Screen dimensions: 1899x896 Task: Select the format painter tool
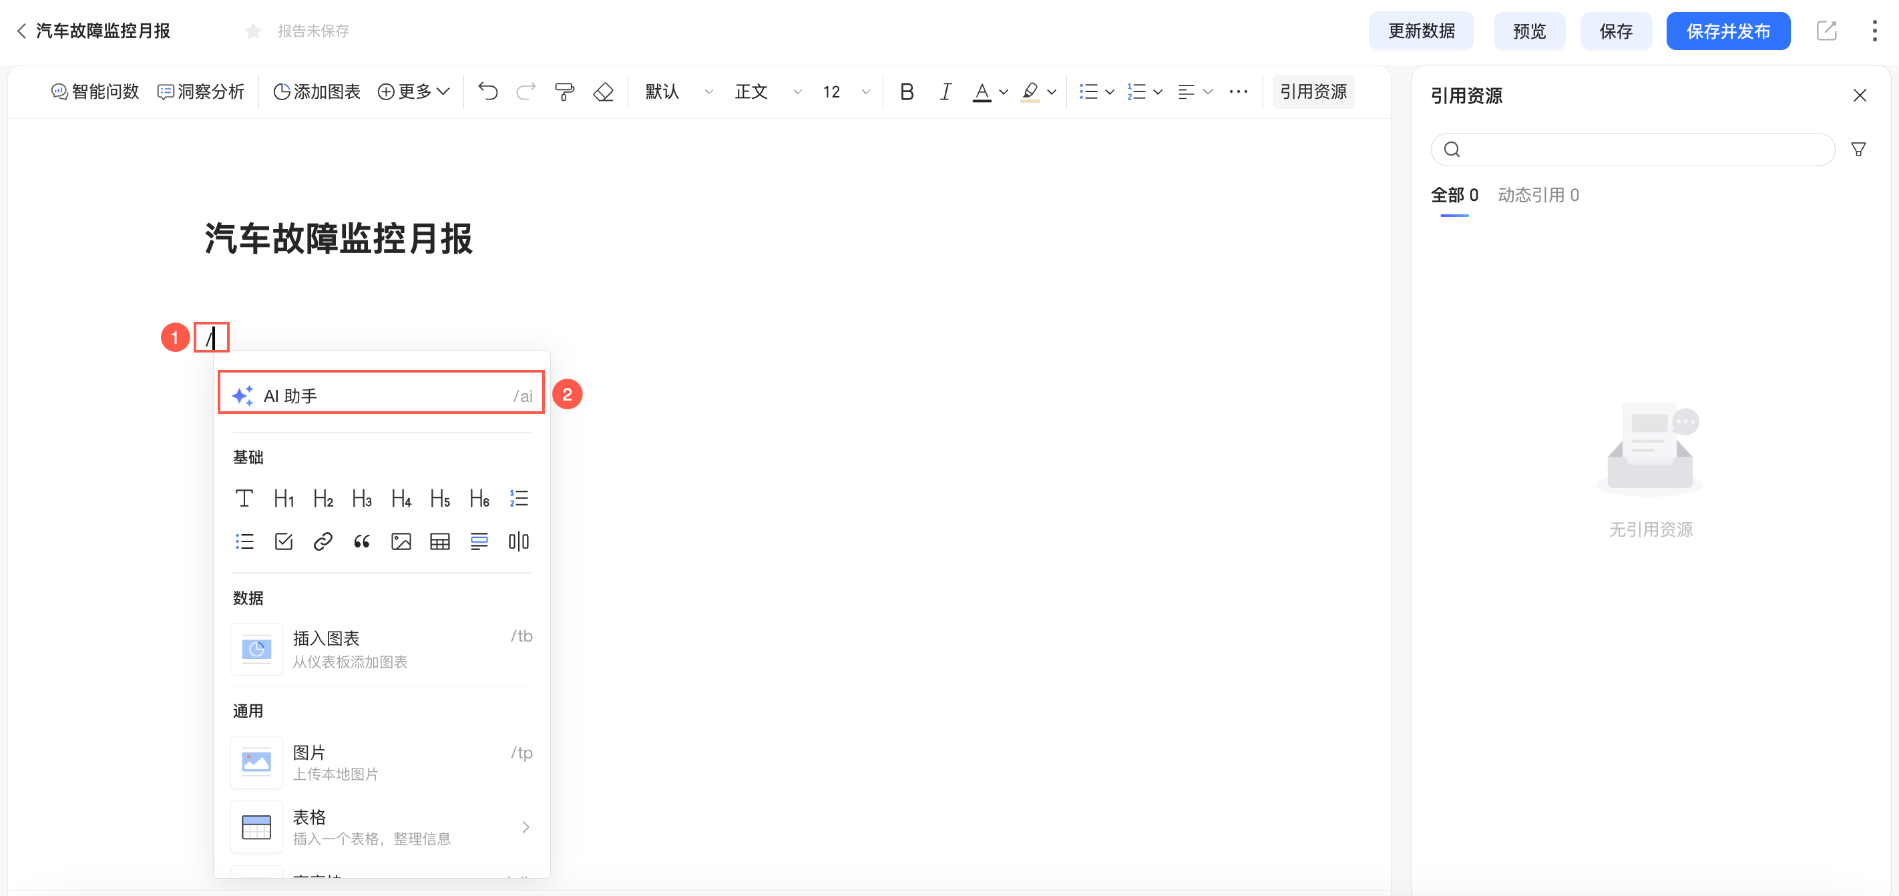pyautogui.click(x=564, y=91)
